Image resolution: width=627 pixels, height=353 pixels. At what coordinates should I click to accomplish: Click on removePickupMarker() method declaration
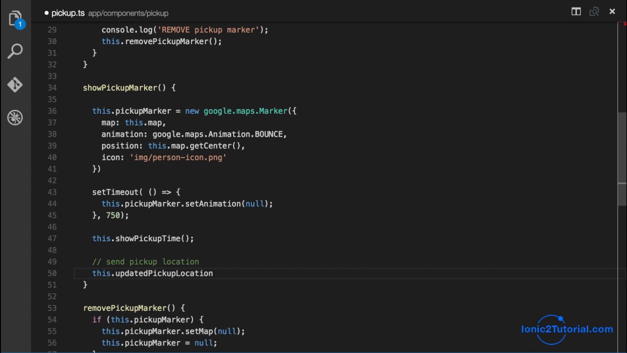134,308
